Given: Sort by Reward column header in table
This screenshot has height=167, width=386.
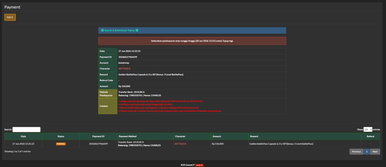Looking at the screenshot, I should [x=305, y=136].
